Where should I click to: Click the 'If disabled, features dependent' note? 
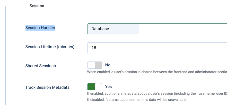pyautogui.click(x=137, y=100)
